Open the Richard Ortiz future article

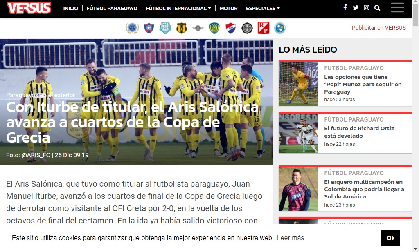tap(359, 132)
